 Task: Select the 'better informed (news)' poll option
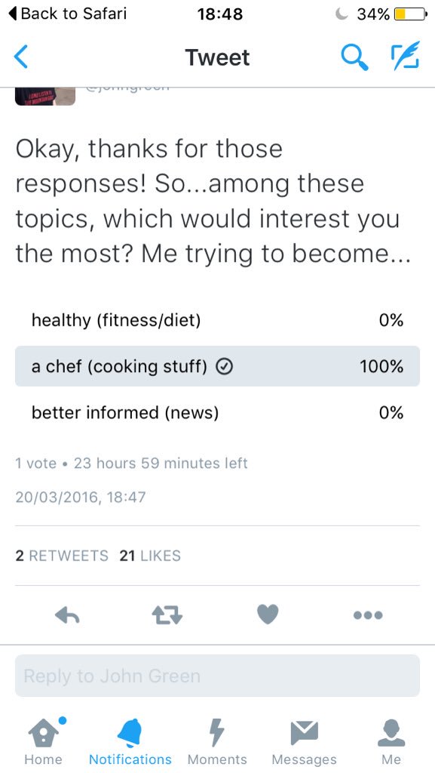217,412
